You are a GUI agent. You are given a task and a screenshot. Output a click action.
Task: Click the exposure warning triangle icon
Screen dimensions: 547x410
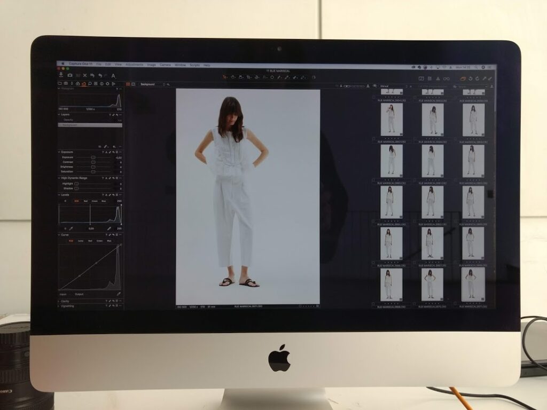coord(437,78)
